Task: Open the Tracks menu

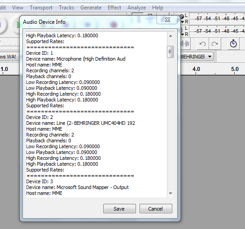Action: (66, 8)
